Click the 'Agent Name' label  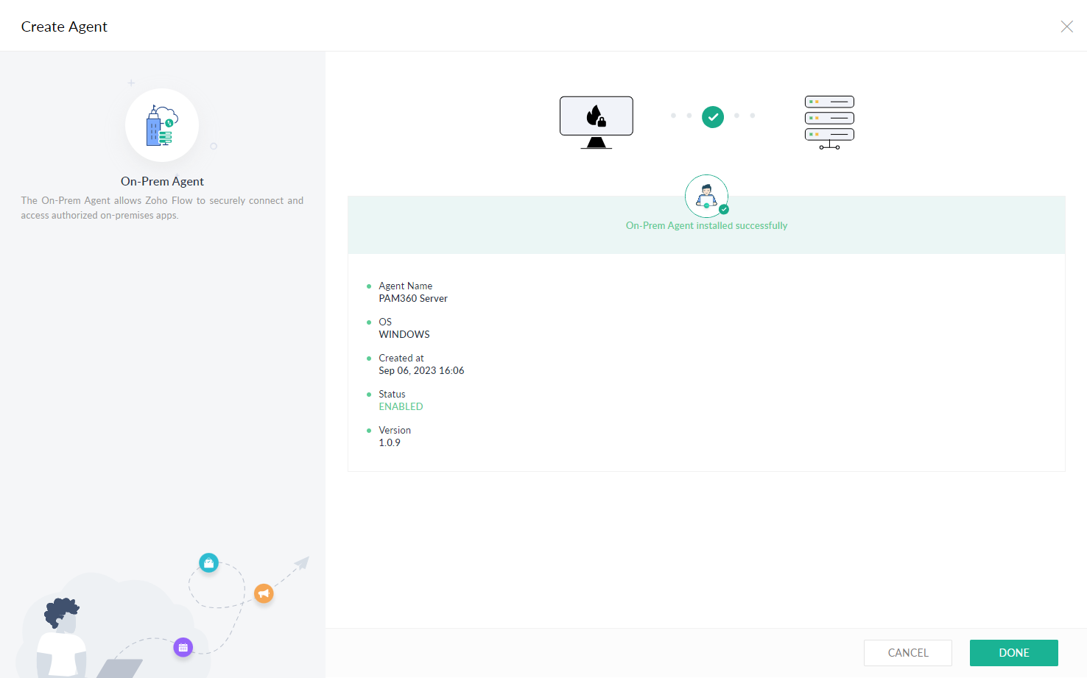tap(405, 286)
